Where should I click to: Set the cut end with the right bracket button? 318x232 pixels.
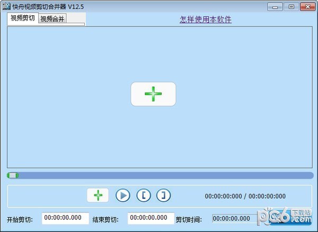point(163,196)
